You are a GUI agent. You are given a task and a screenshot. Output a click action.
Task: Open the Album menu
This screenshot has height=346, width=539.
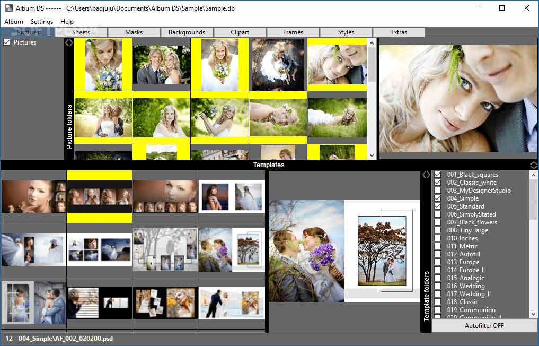pyautogui.click(x=13, y=21)
